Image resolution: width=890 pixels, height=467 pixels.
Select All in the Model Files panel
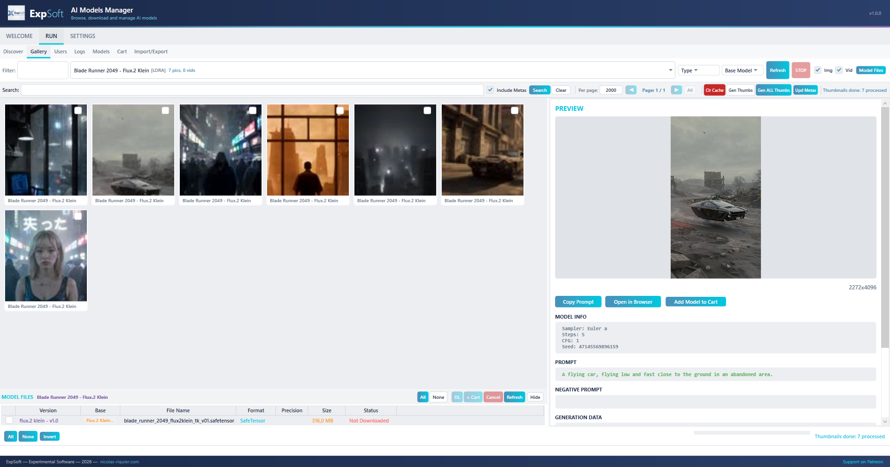click(423, 397)
